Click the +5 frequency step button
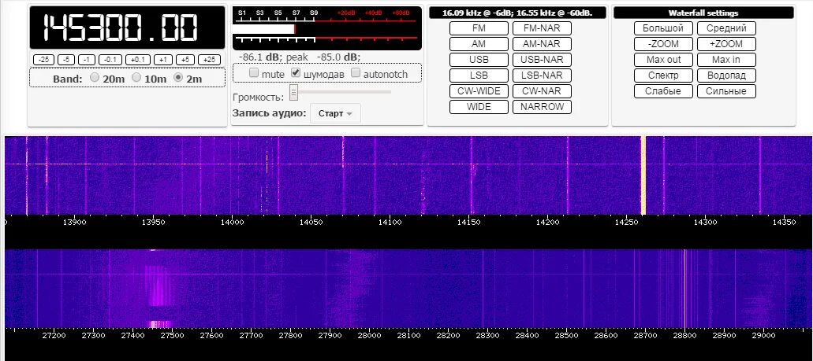 pos(185,60)
